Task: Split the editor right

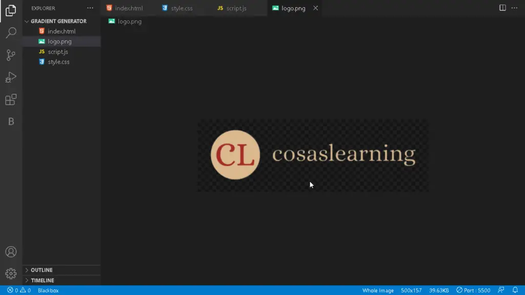Action: pyautogui.click(x=502, y=8)
